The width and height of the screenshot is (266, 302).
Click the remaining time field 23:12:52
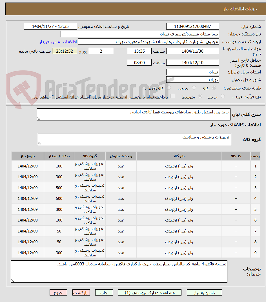[65, 51]
